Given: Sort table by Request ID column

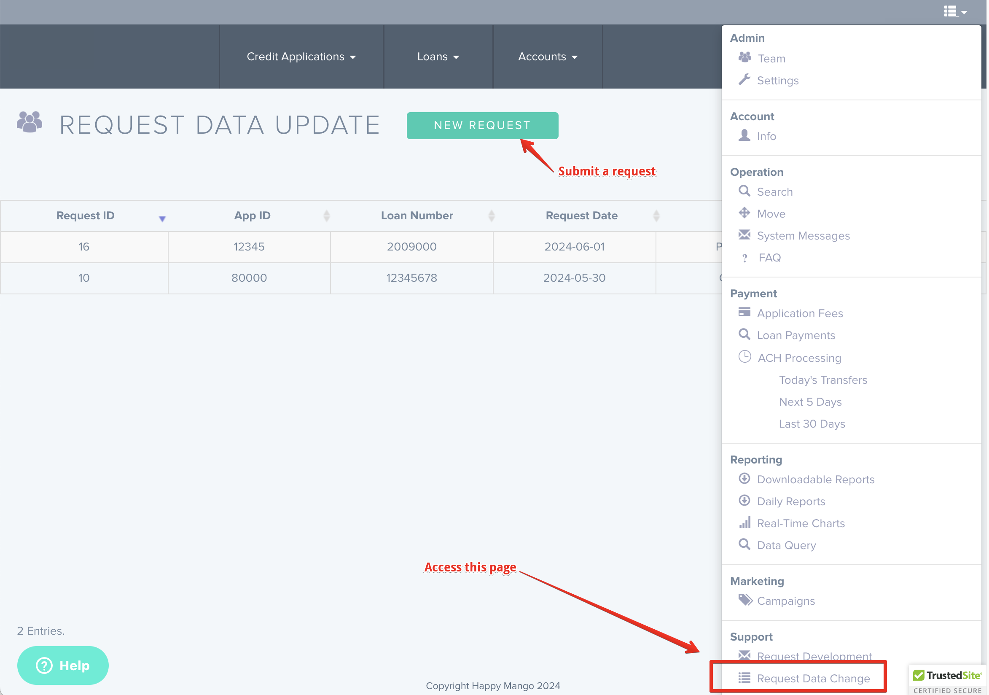Looking at the screenshot, I should pyautogui.click(x=85, y=216).
